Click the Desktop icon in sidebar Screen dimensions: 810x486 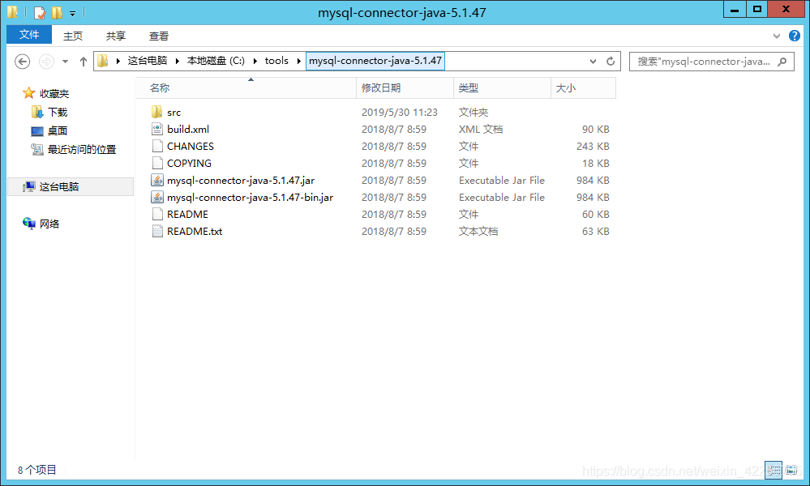click(36, 131)
